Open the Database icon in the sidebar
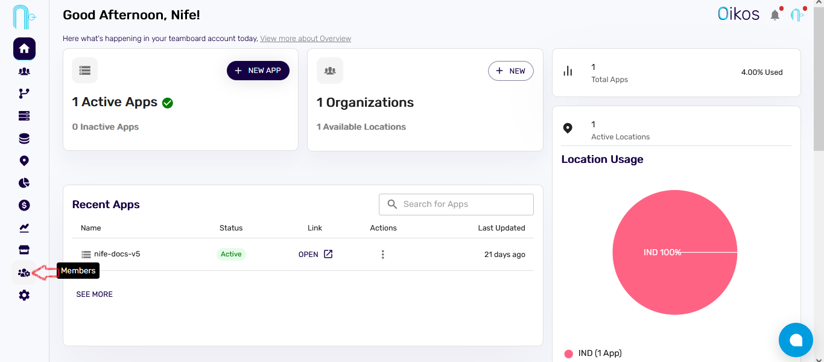 24,138
